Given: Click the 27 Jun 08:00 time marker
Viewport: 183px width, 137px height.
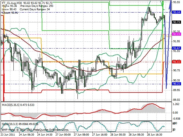Looking at the screenshot, I should click(81, 135).
